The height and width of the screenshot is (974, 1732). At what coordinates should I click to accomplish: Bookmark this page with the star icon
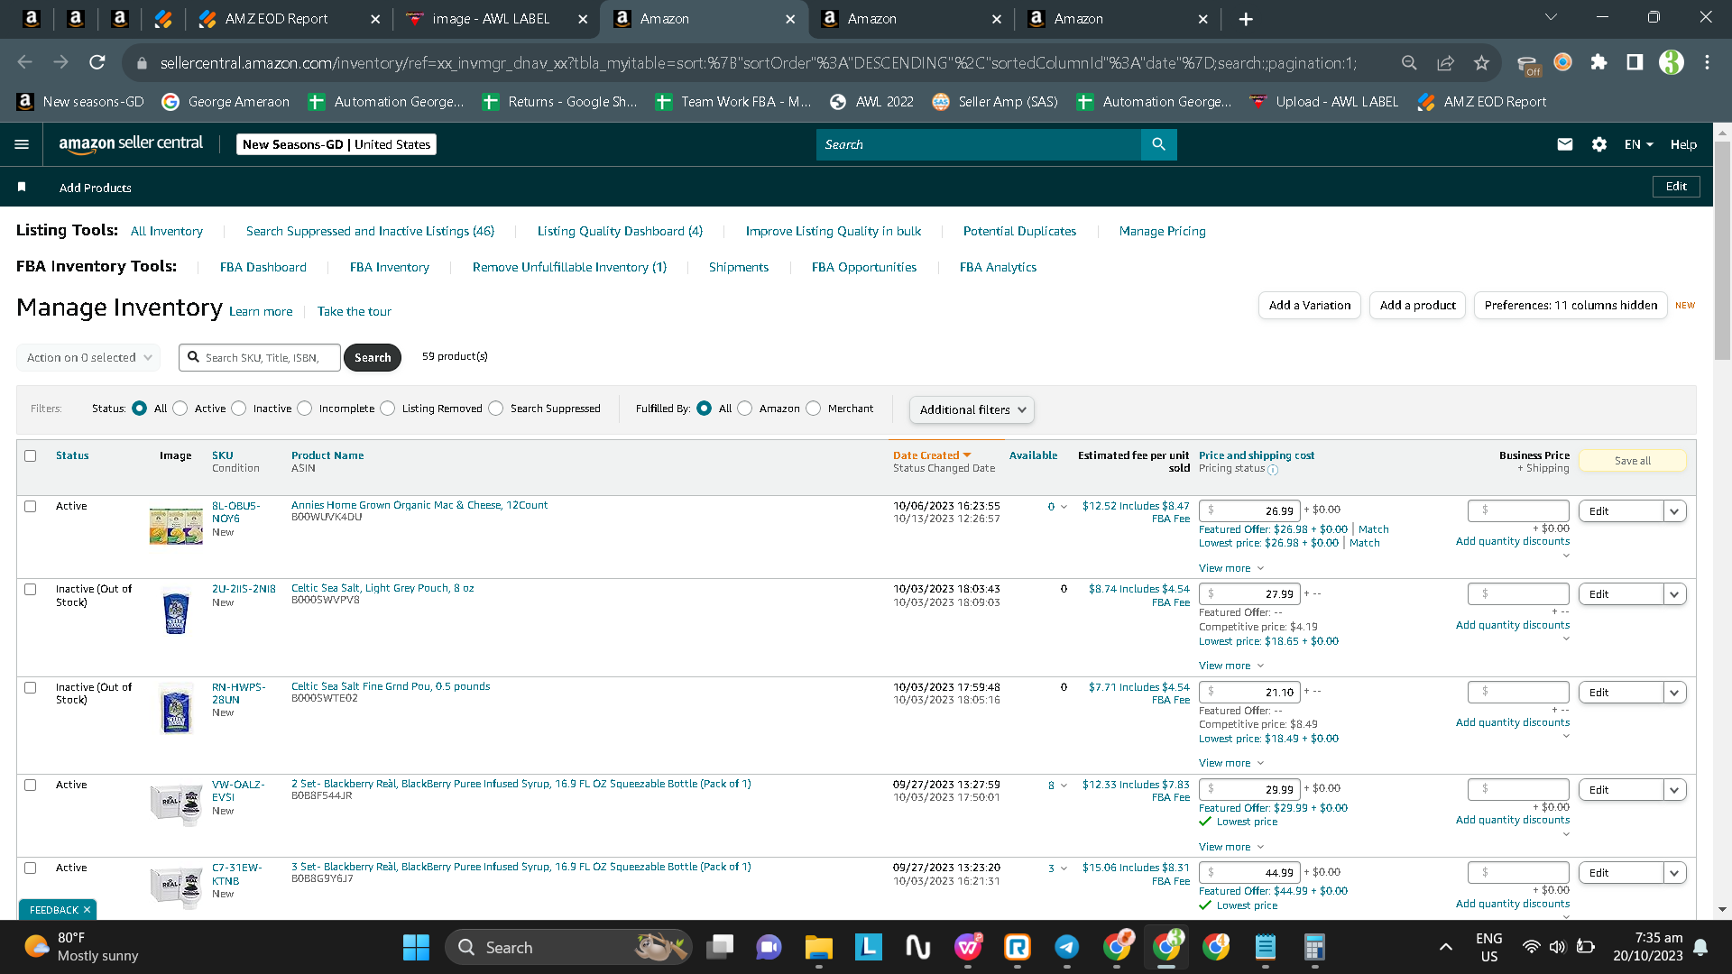pyautogui.click(x=1481, y=62)
